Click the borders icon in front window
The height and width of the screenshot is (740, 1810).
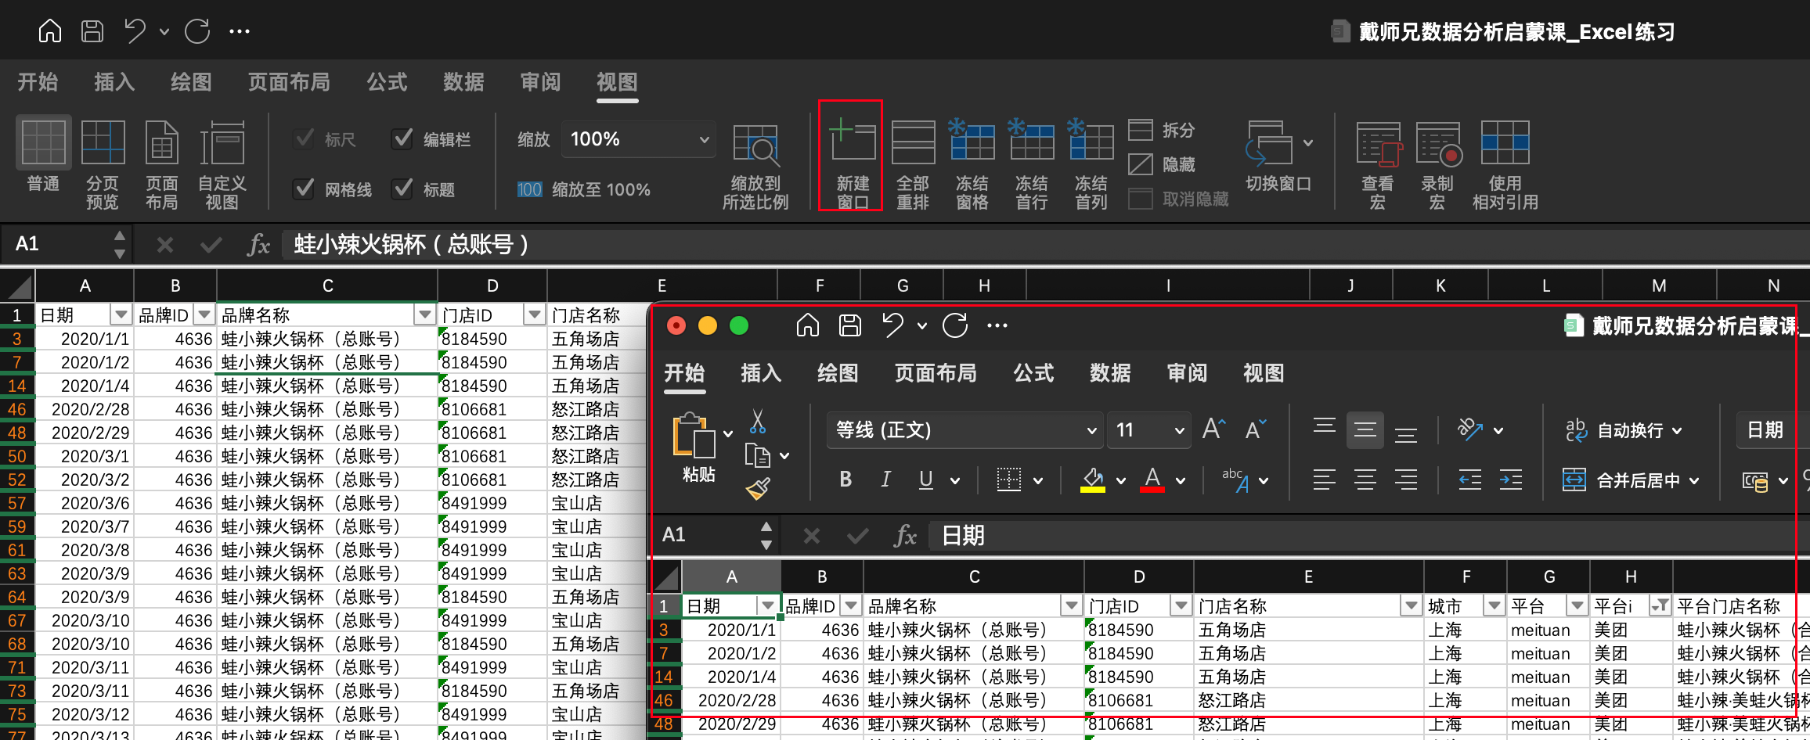pos(1008,480)
